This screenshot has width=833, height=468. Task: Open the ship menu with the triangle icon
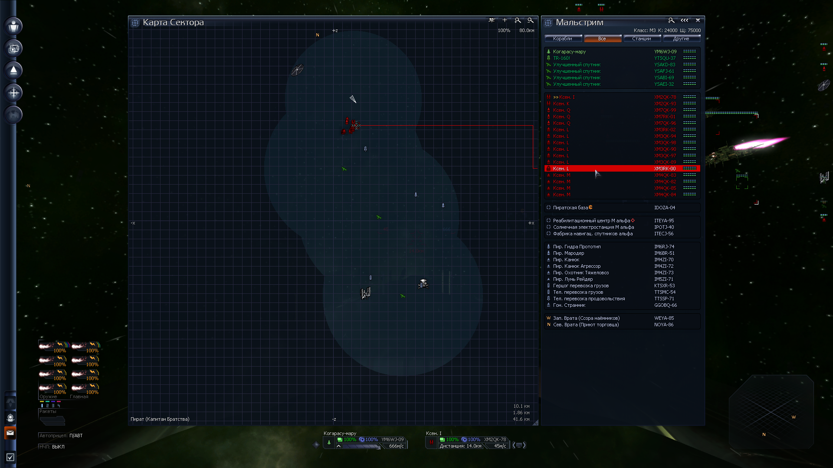[13, 70]
